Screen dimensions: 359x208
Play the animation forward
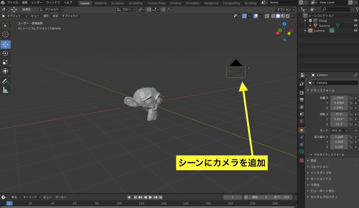pos(150,197)
